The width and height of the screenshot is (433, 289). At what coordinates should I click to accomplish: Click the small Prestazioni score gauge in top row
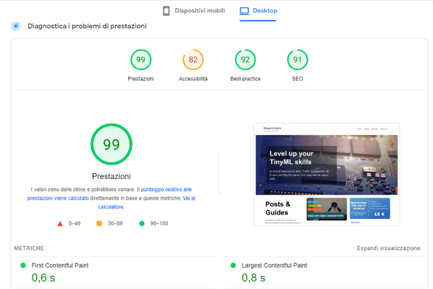click(x=141, y=60)
